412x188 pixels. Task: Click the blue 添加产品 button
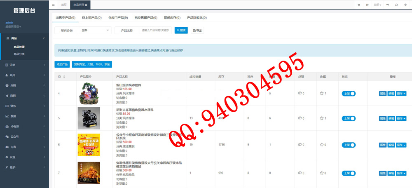[62, 64]
